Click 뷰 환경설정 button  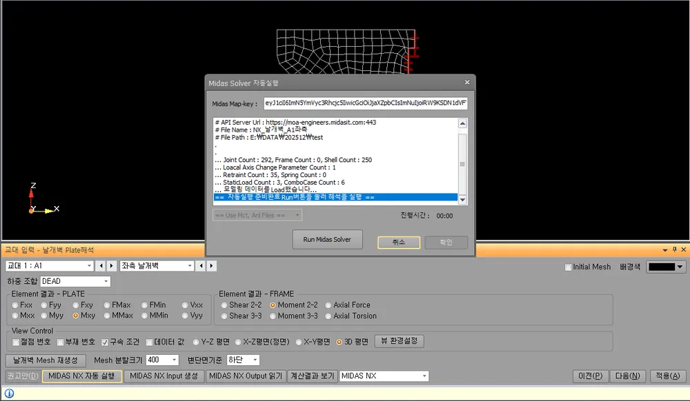tap(399, 341)
